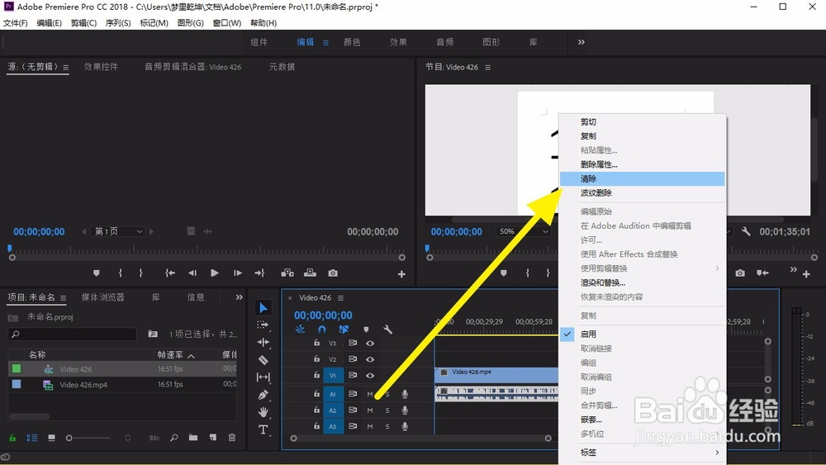
Task: Click Play in the Source monitor
Action: [215, 273]
